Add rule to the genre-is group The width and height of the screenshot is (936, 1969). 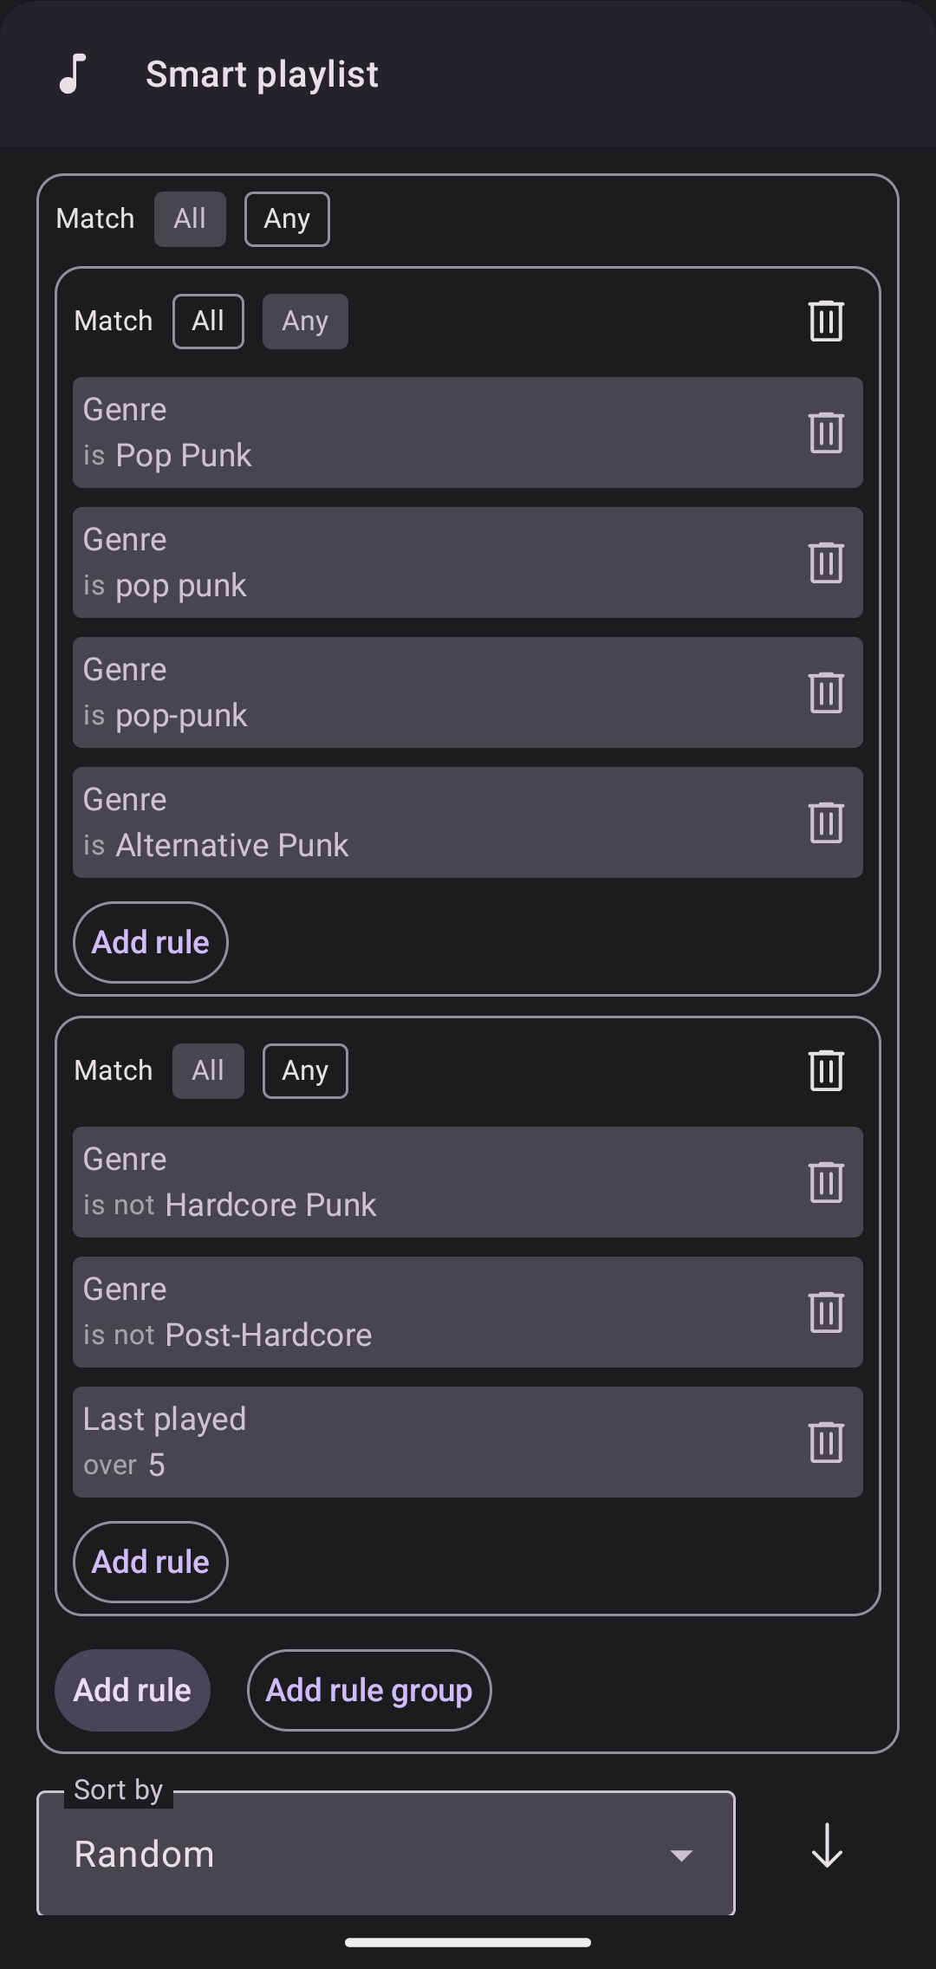pos(151,943)
